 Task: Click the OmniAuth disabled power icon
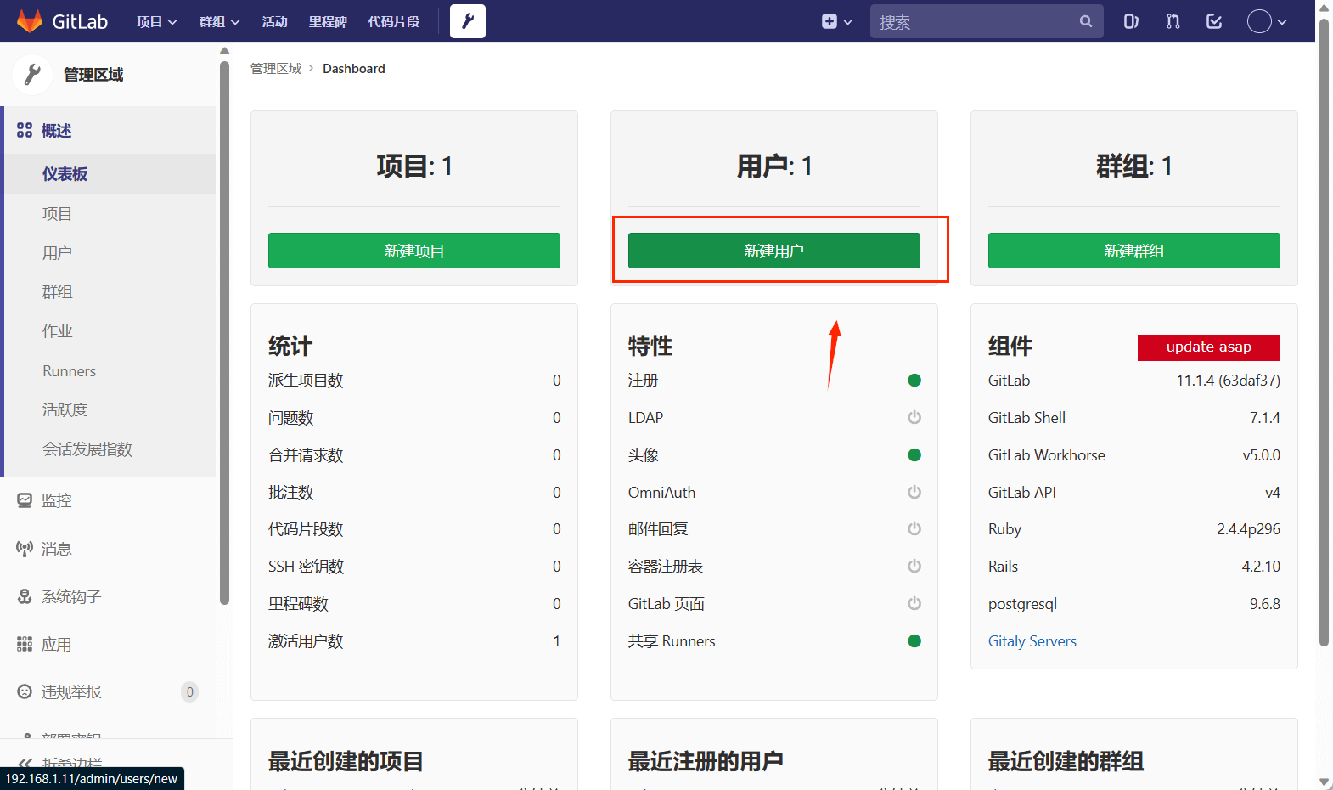[x=914, y=492]
